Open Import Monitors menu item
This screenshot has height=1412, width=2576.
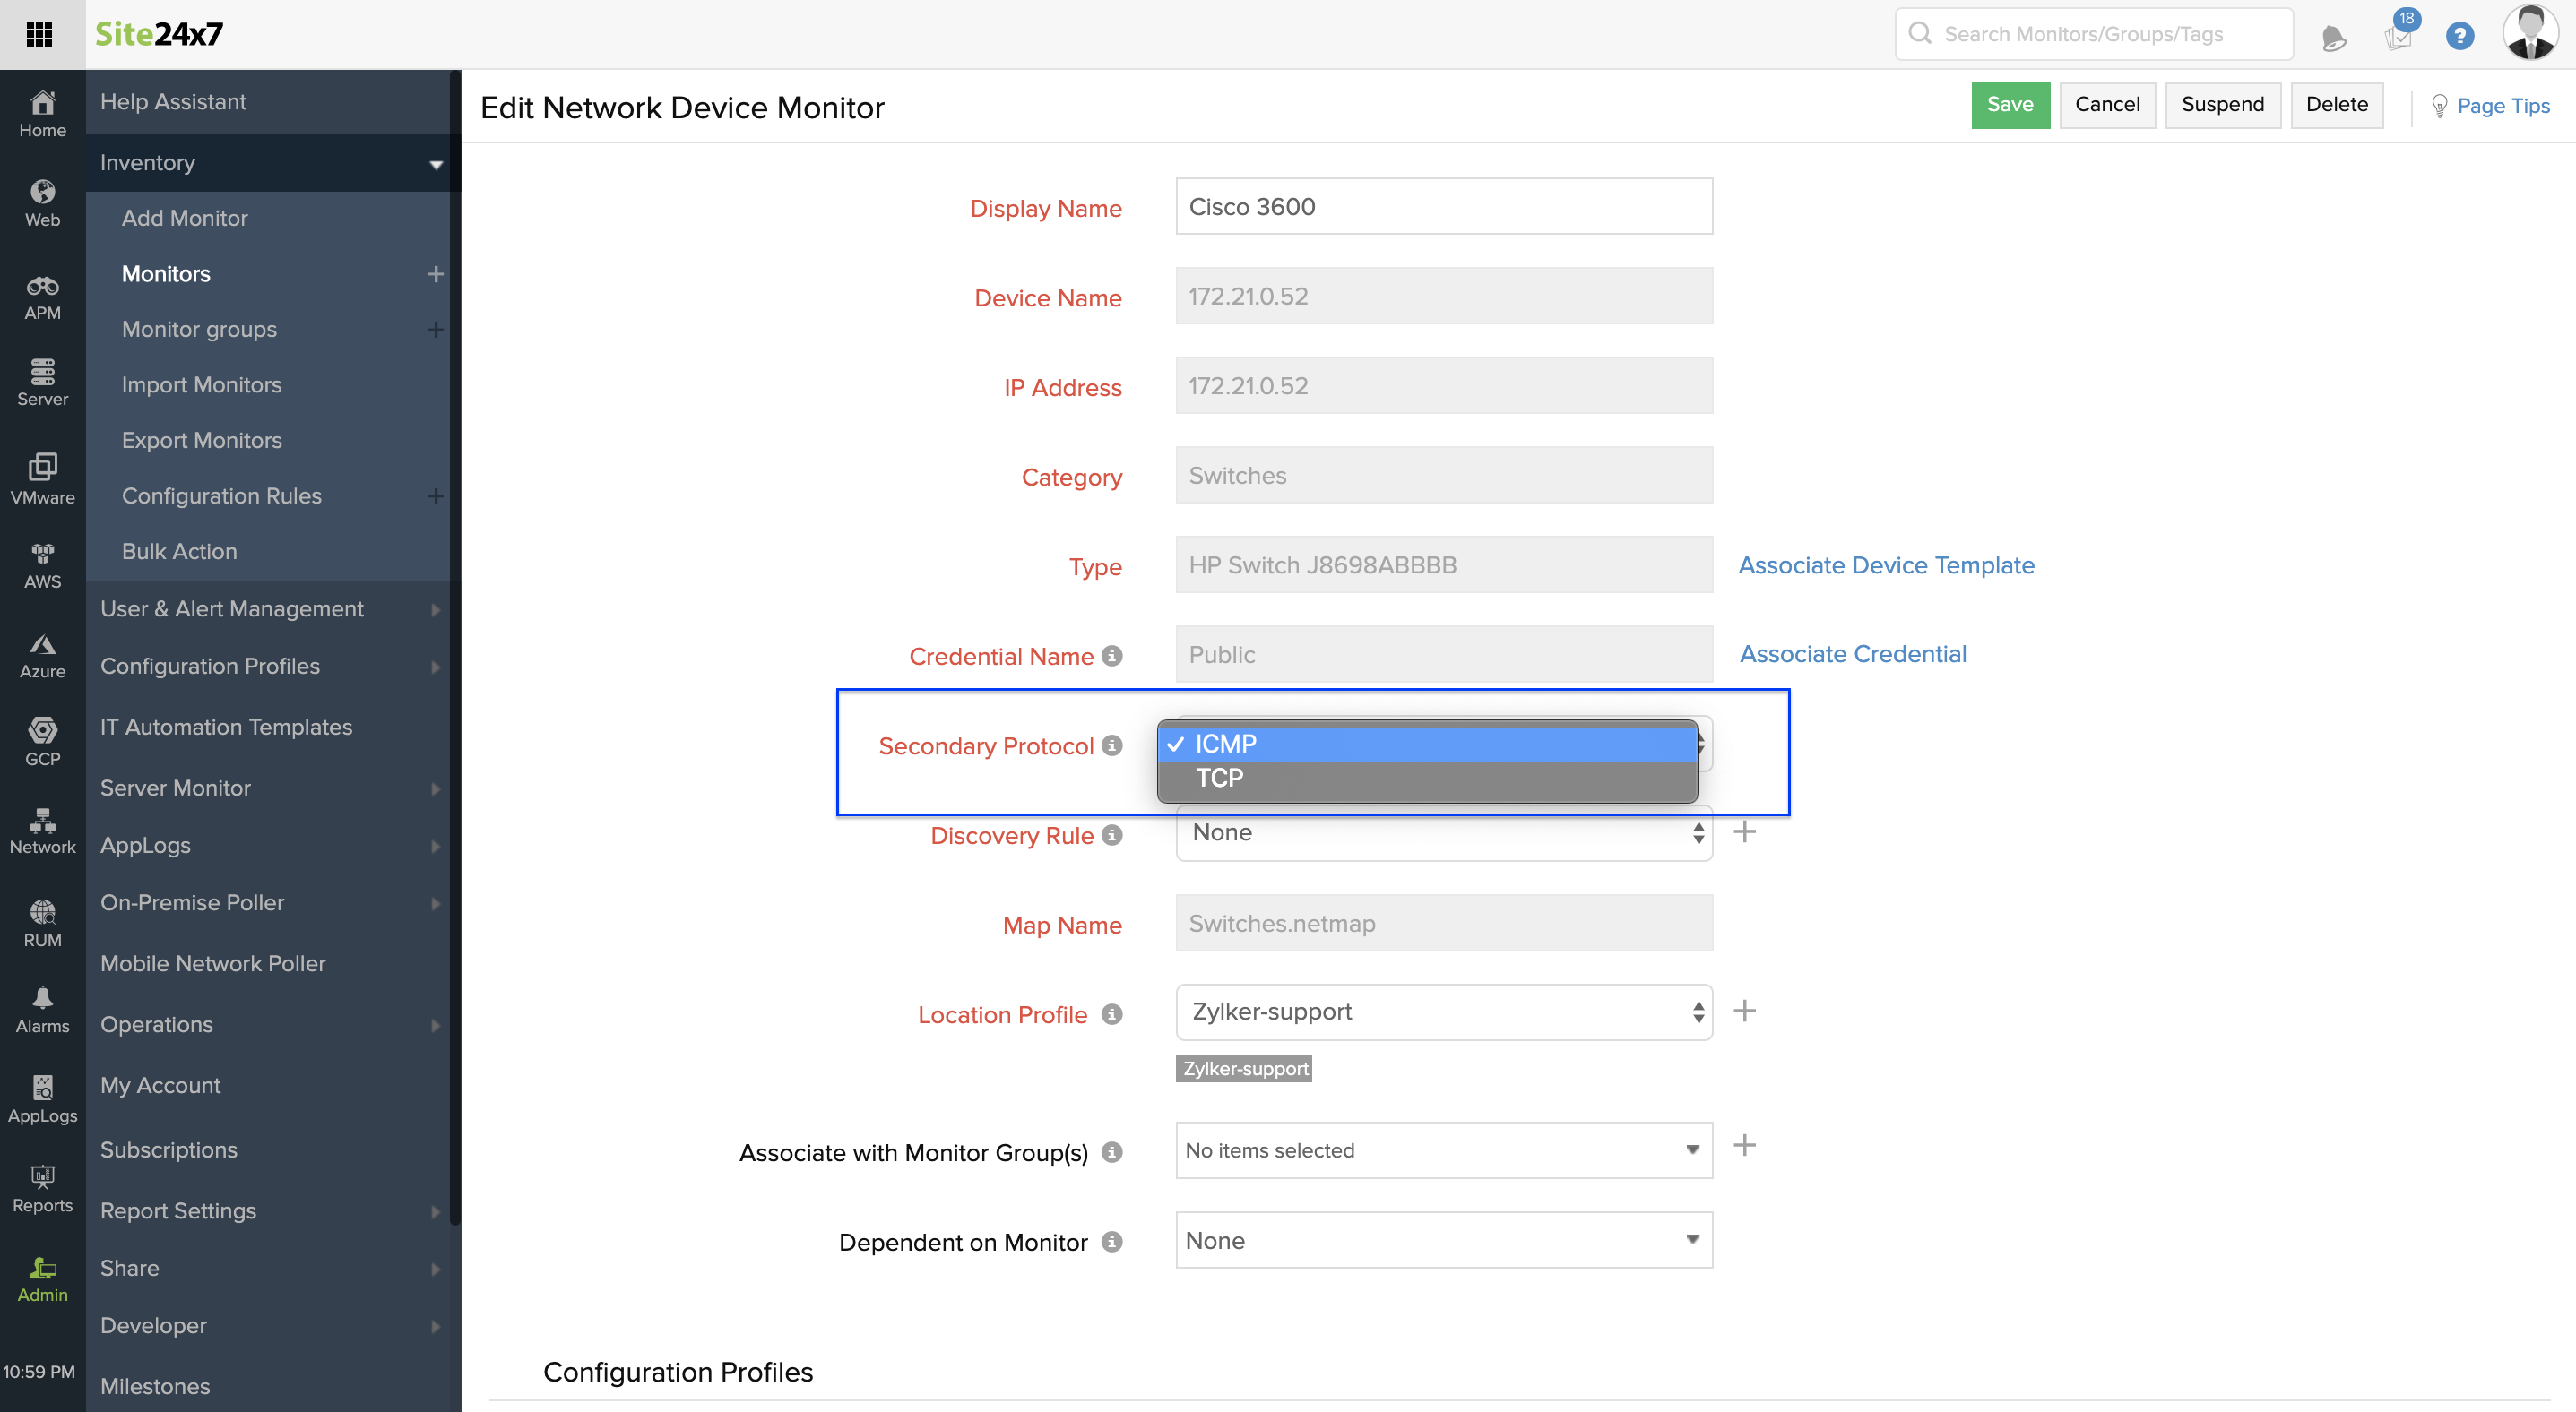(x=202, y=384)
